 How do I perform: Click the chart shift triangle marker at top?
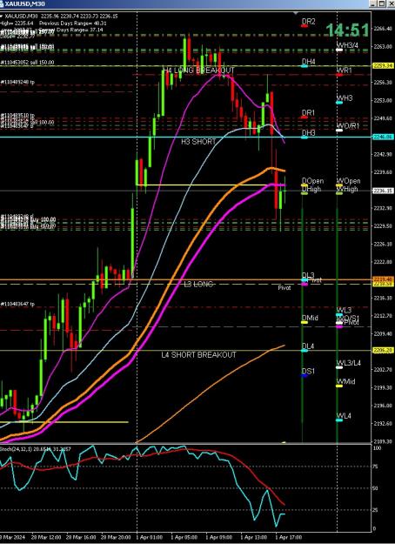[x=296, y=13]
